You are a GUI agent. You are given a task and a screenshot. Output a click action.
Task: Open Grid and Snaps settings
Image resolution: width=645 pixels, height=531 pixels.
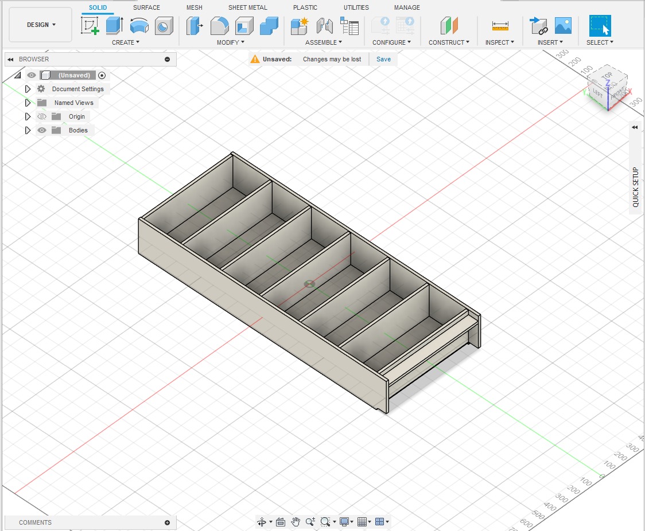362,522
